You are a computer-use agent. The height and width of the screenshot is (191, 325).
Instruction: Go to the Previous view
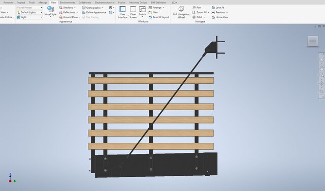[218, 12]
